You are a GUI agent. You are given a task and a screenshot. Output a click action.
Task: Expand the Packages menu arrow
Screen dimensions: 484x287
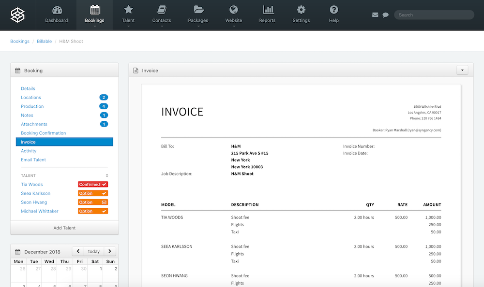coord(198,27)
